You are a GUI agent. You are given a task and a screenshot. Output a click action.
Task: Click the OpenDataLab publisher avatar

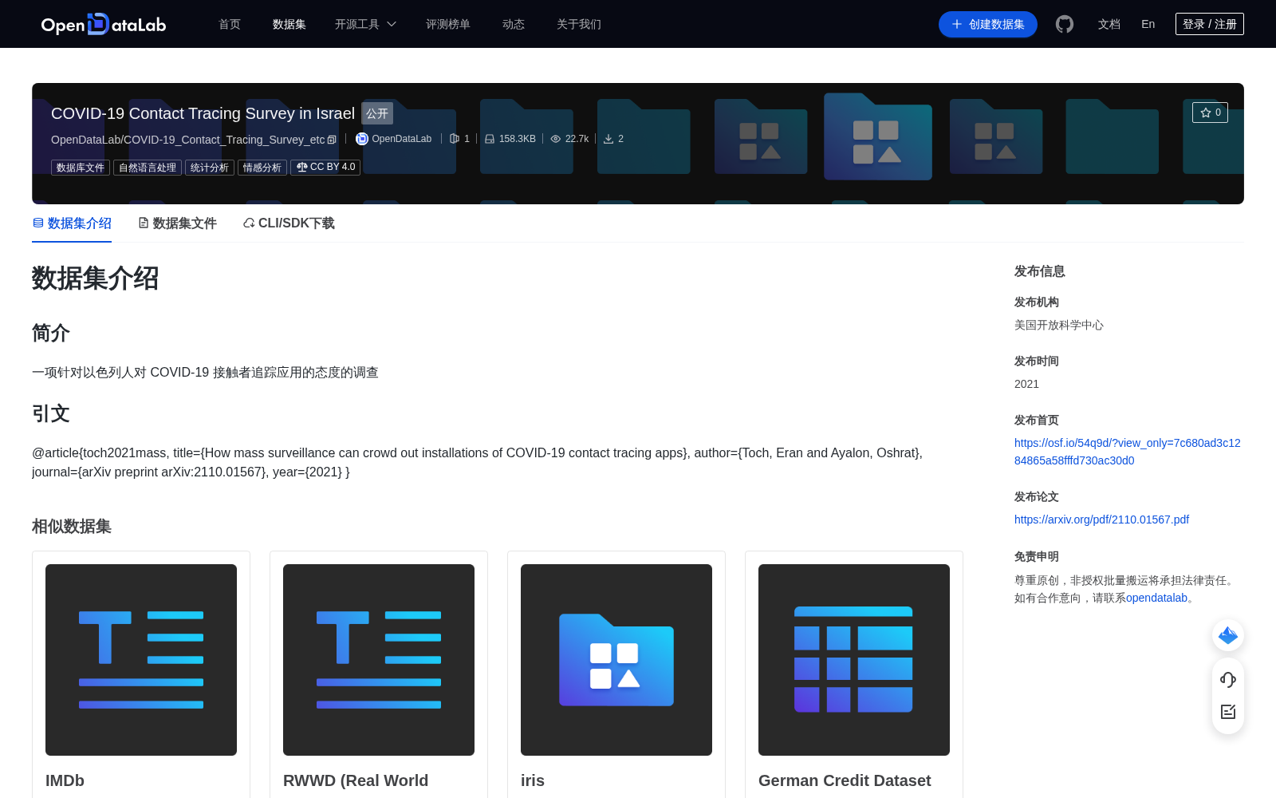[x=361, y=139]
